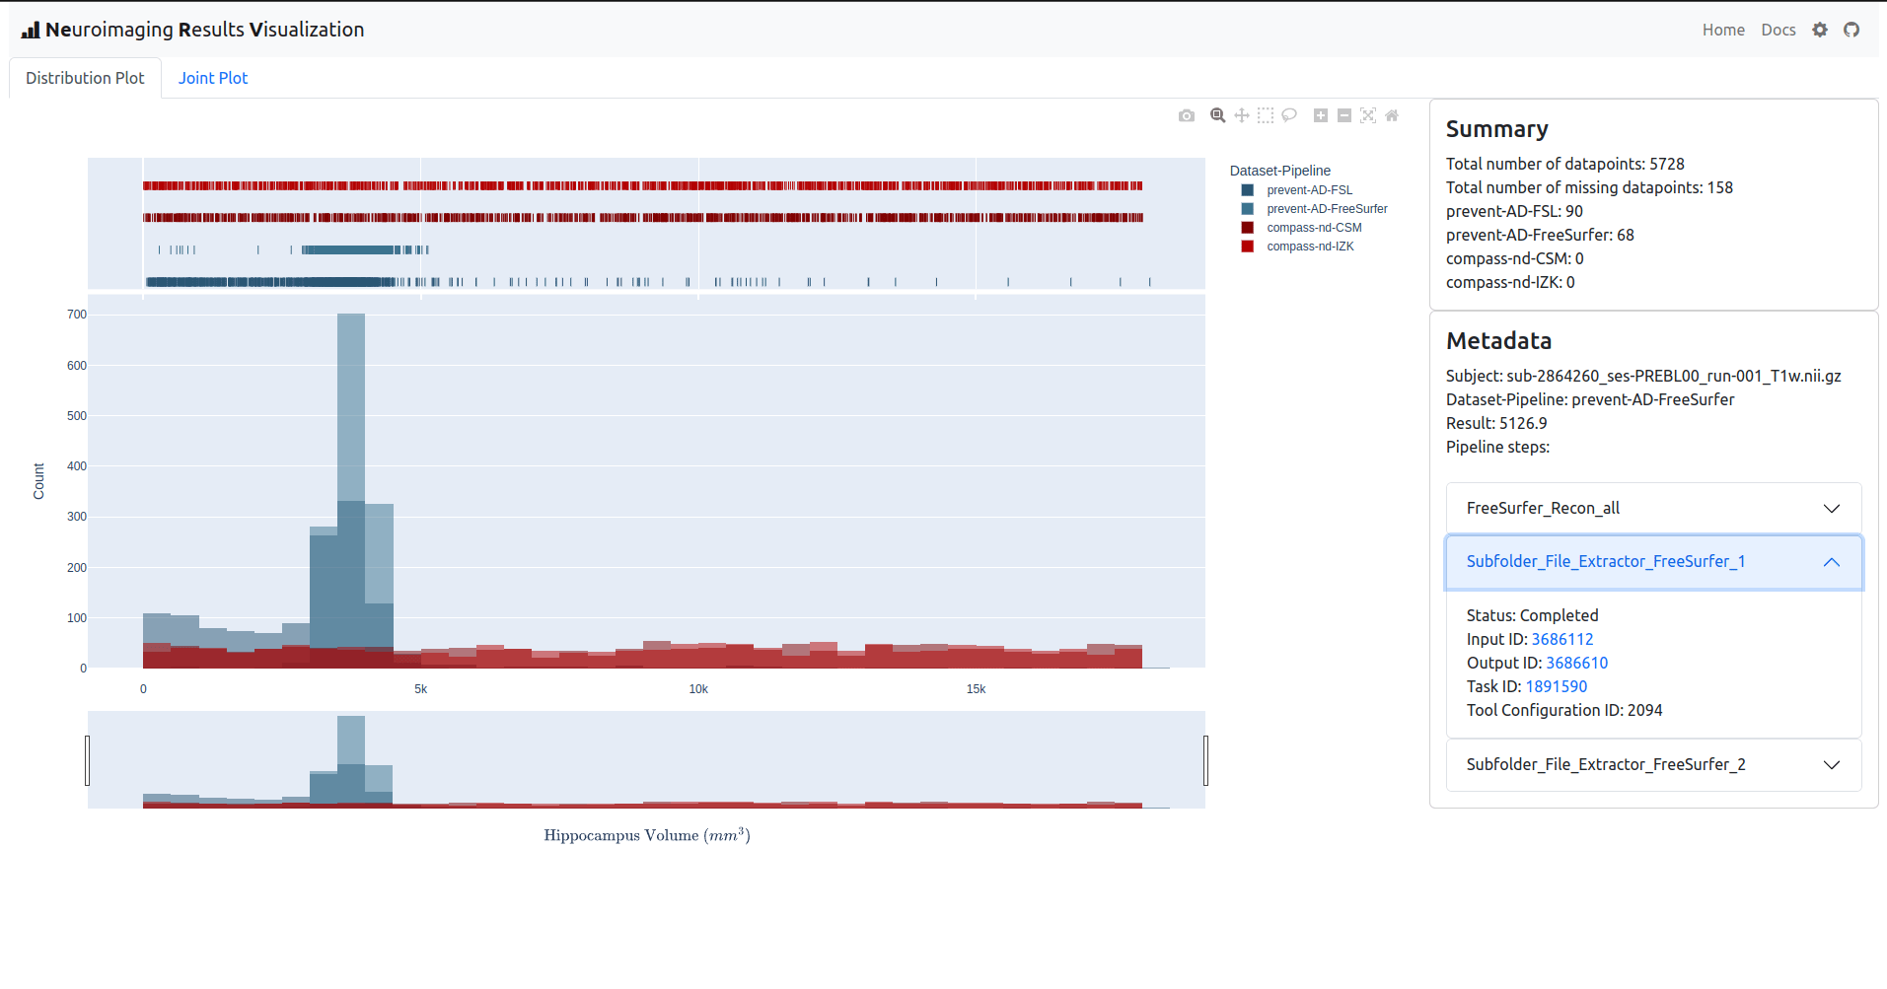Open Output ID 3686610 link
This screenshot has height=989, width=1887.
[1576, 663]
